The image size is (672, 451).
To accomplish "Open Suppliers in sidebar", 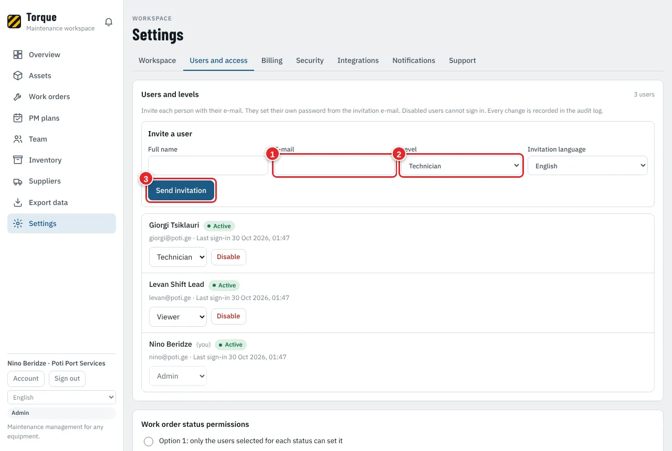I will pos(61,181).
